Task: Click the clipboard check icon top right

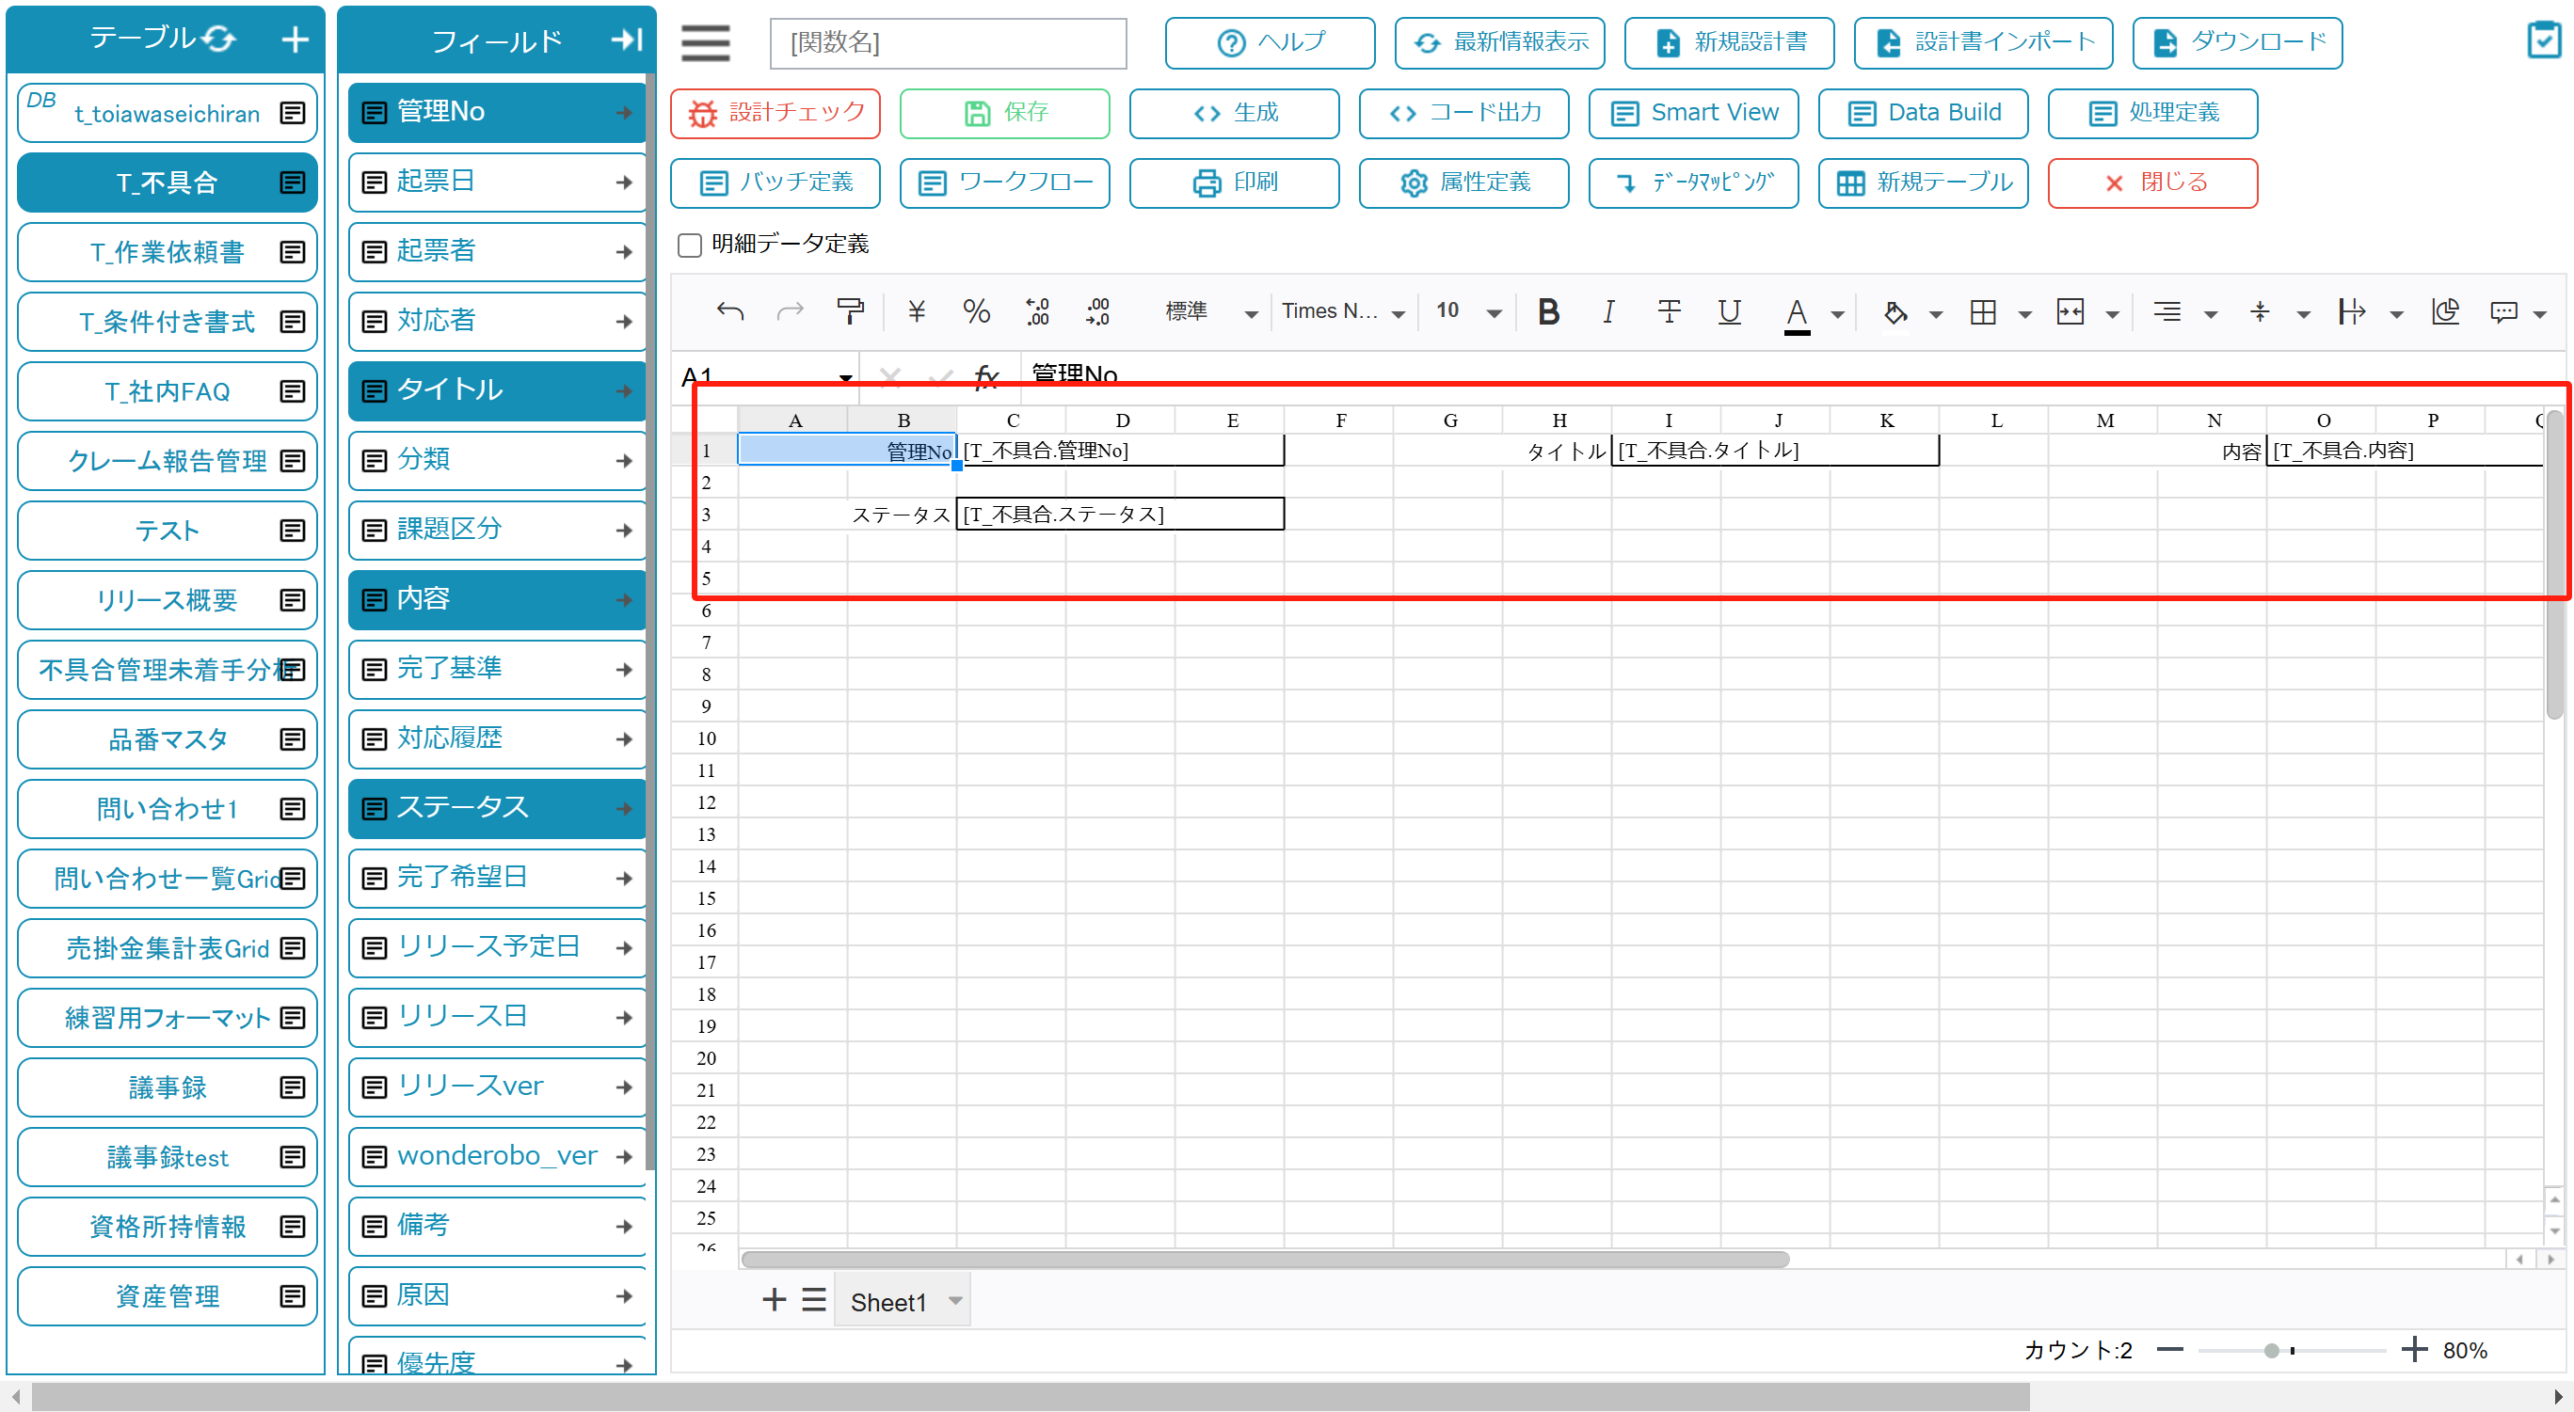Action: click(x=2544, y=40)
